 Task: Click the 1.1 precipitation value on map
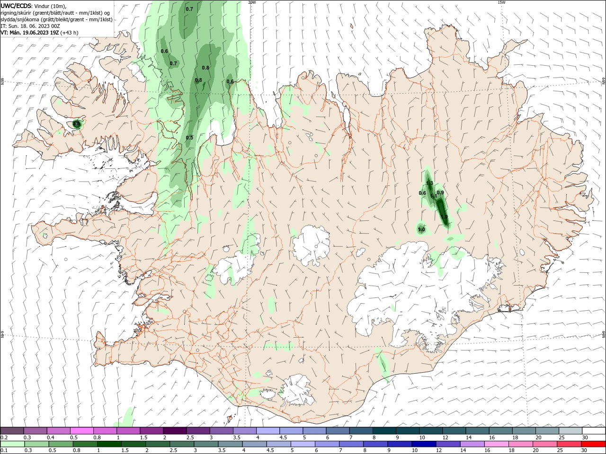click(433, 196)
